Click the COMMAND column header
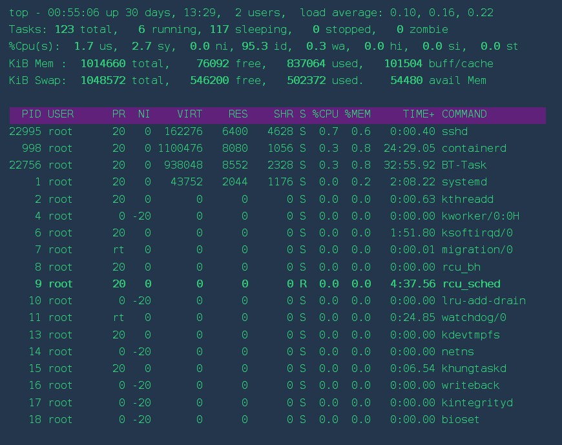This screenshot has width=562, height=445. 464,114
